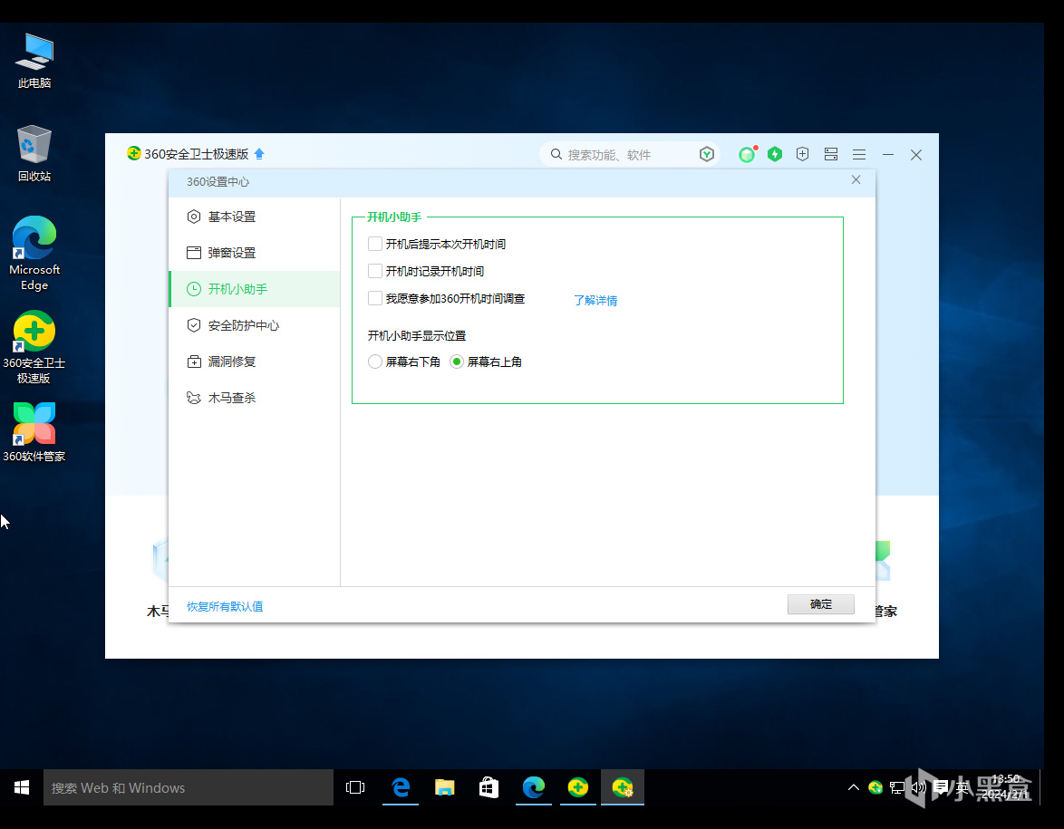This screenshot has width=1064, height=829.
Task: Enable 开机时记录开机时间 checkbox
Action: click(x=374, y=271)
